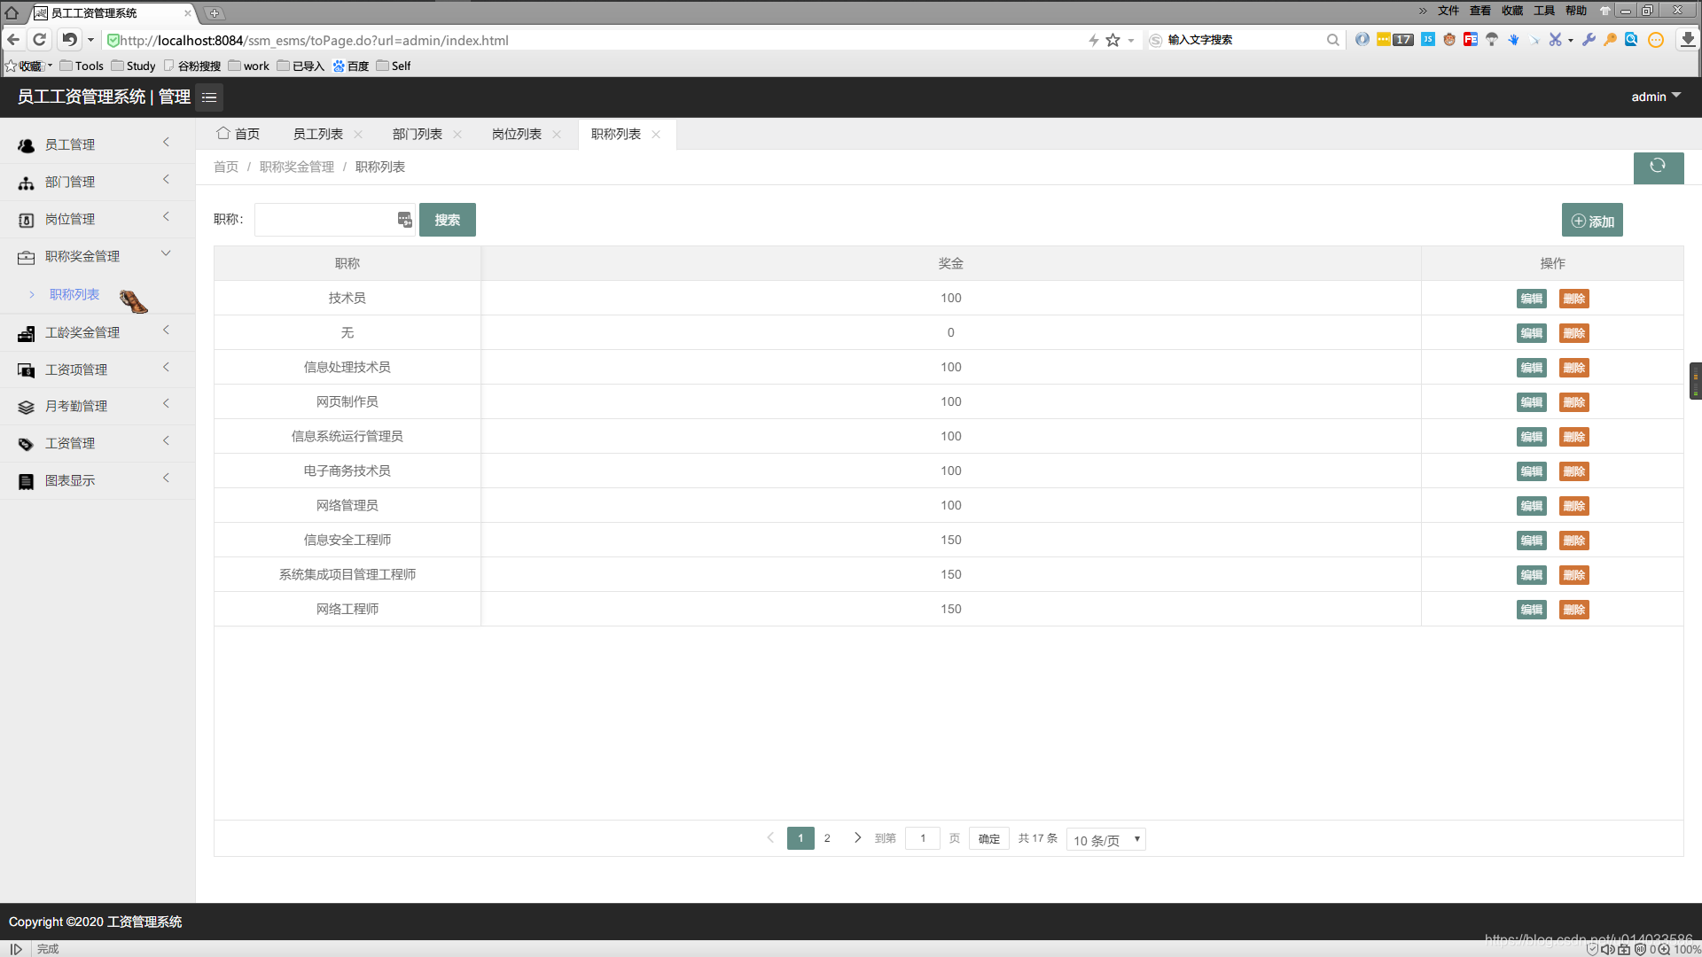Open the Study bookmark folder
Viewport: 1702px width, 957px height.
(133, 66)
